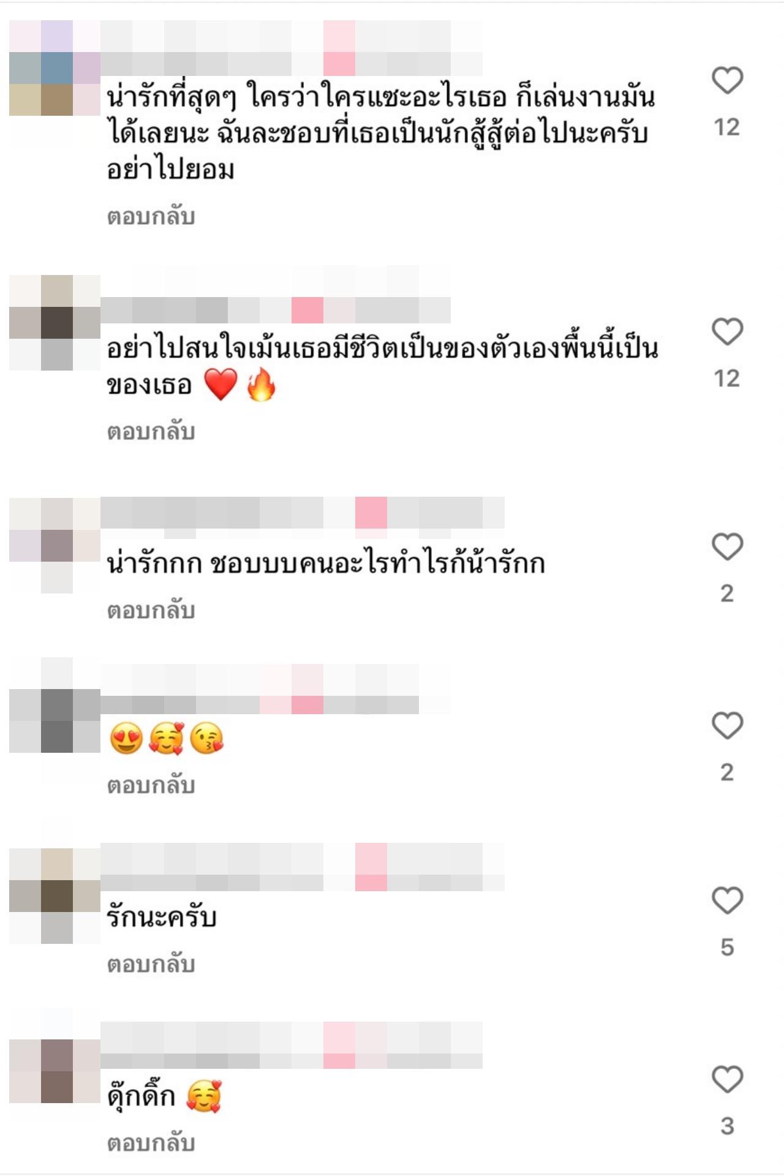Viewport: 784px width, 1176px height.
Task: View like count 12 on first comment
Action: pos(727,127)
